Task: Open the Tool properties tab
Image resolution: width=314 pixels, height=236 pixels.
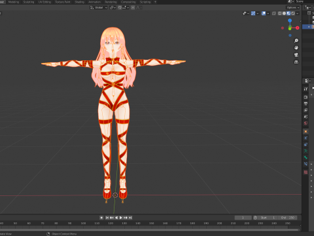Action: point(305,89)
